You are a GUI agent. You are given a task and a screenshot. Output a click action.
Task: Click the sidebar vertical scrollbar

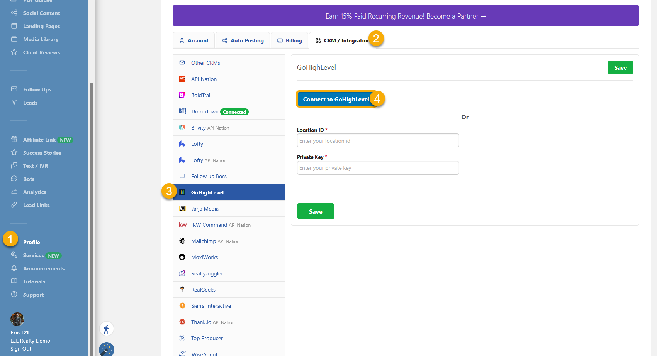91,218
